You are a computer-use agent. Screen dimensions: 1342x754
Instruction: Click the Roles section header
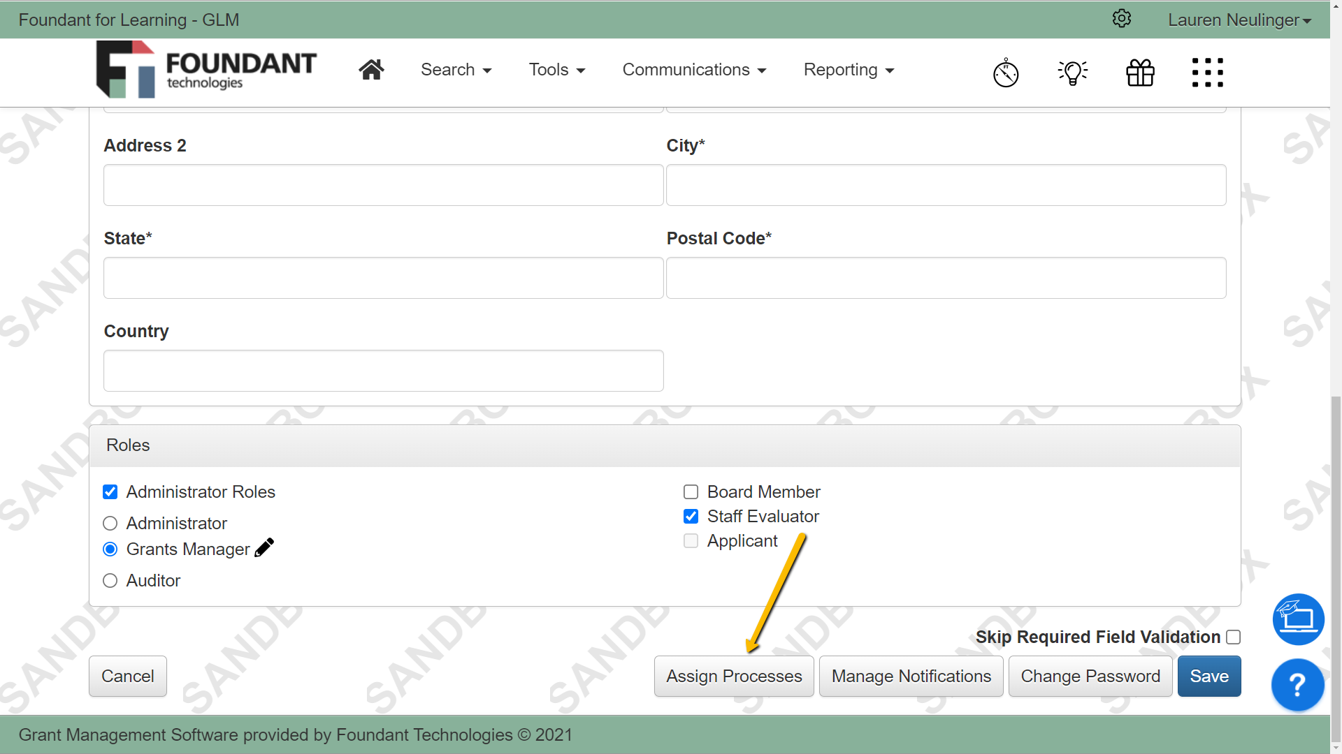point(665,445)
